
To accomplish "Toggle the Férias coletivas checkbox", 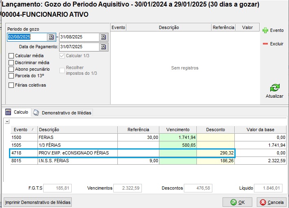I will click(11, 85).
